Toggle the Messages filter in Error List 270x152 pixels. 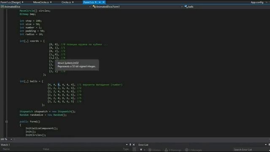[193, 150]
